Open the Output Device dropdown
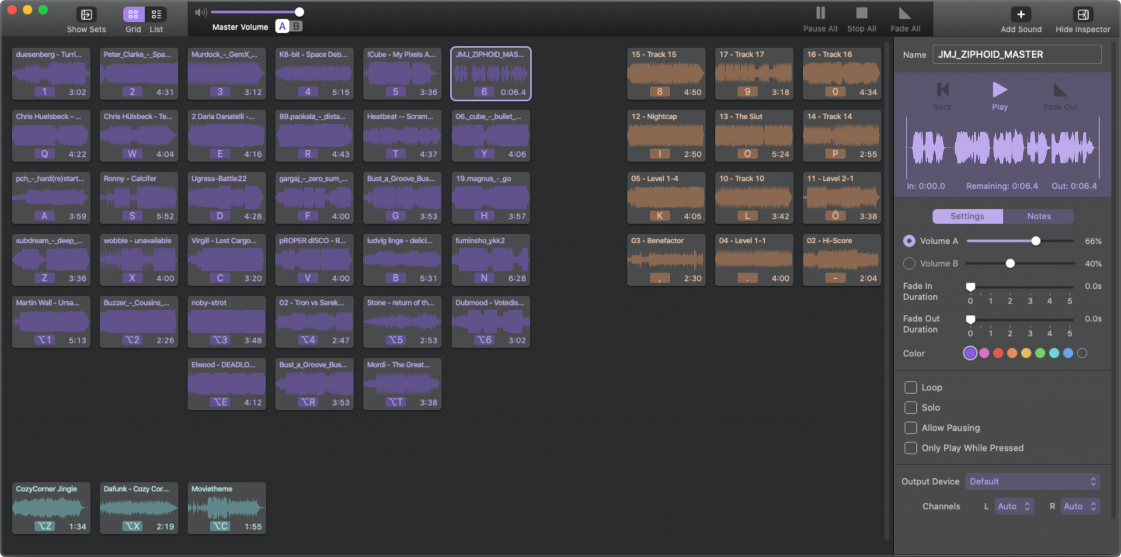The image size is (1121, 557). 1032,482
